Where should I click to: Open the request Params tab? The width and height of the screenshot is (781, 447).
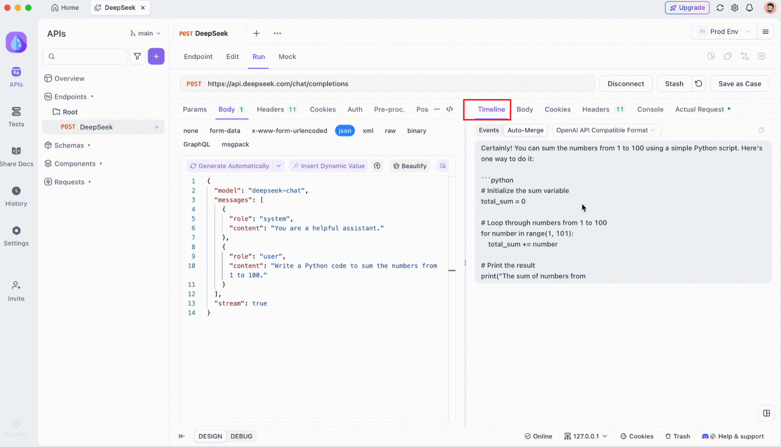195,109
